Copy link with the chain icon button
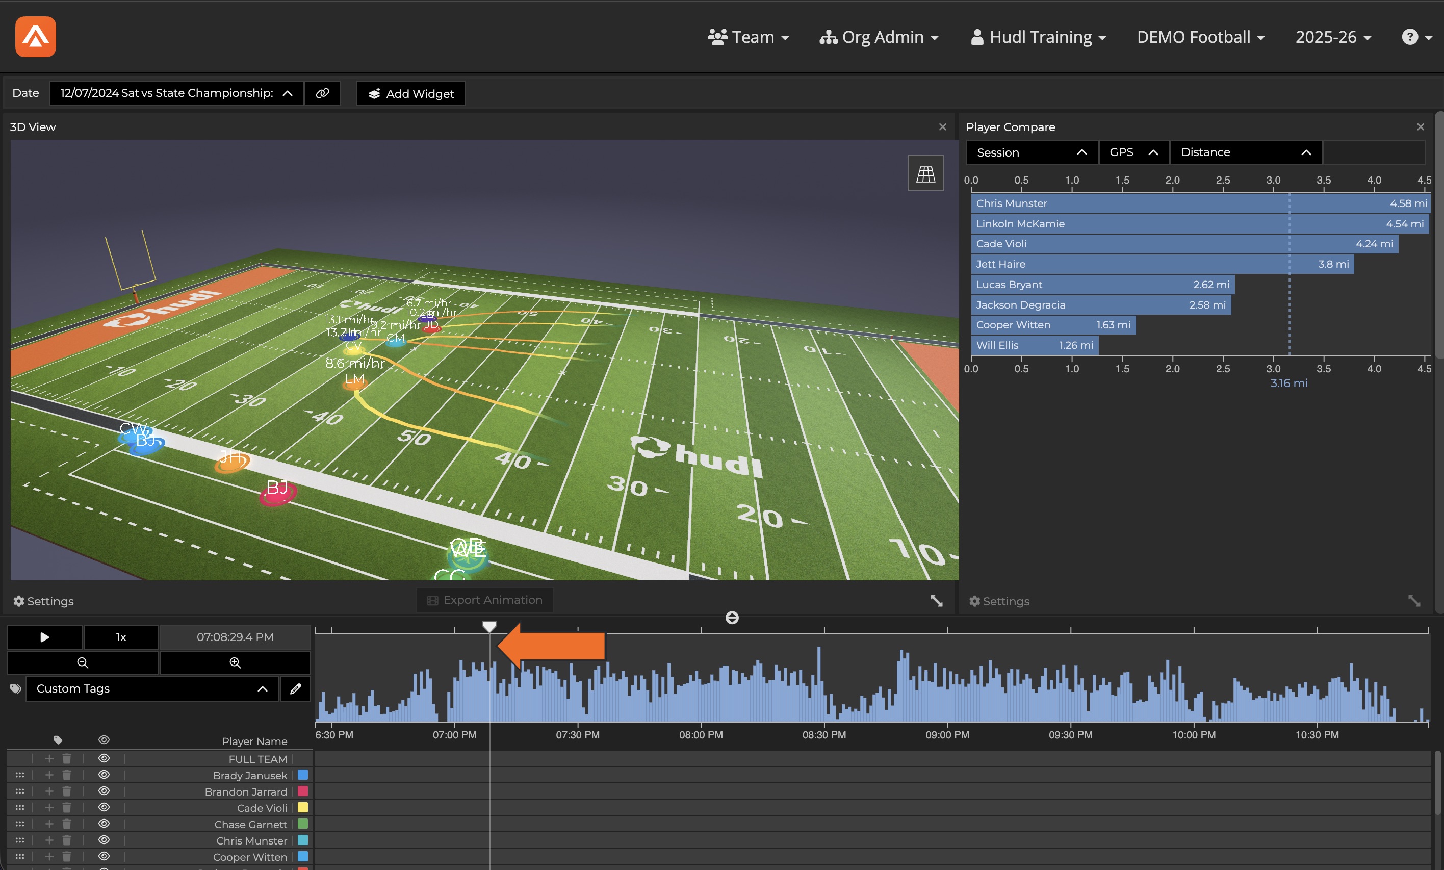This screenshot has width=1444, height=870. click(322, 93)
